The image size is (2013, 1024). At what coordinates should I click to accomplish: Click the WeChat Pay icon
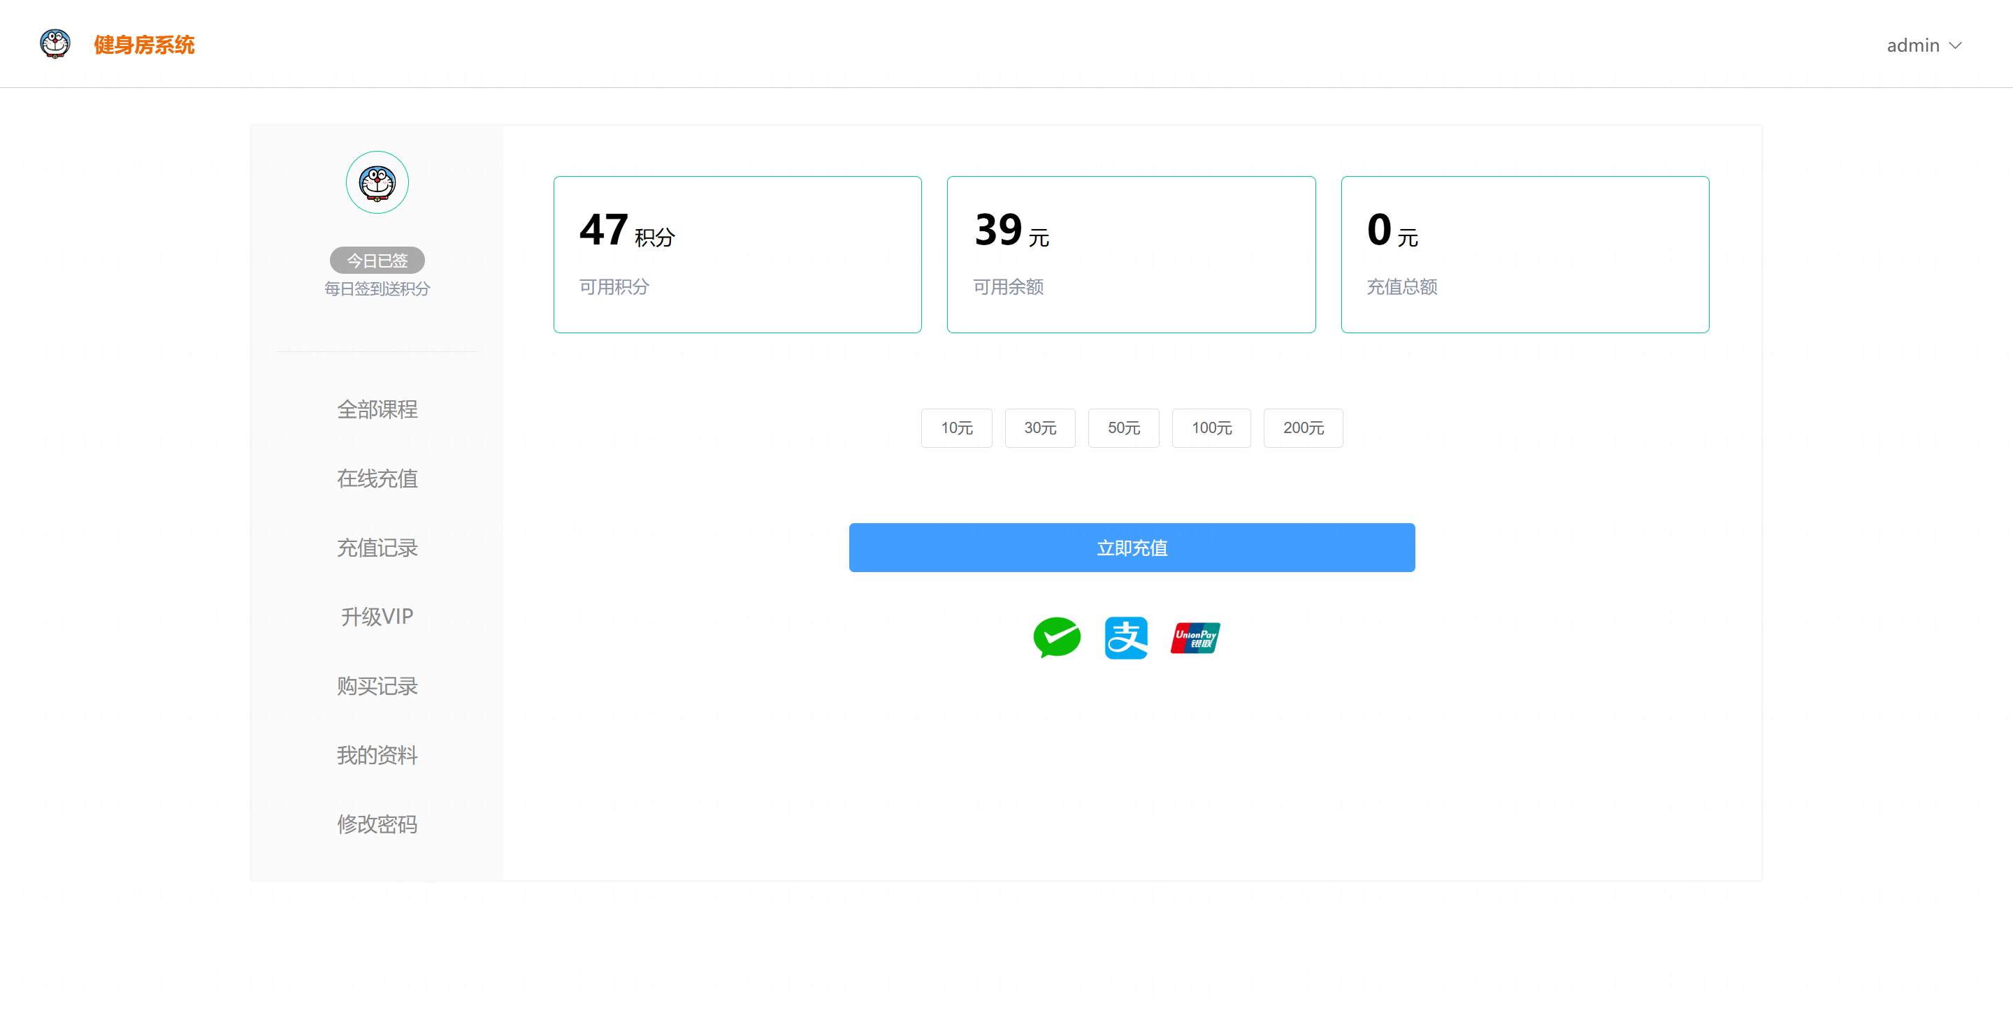1057,637
